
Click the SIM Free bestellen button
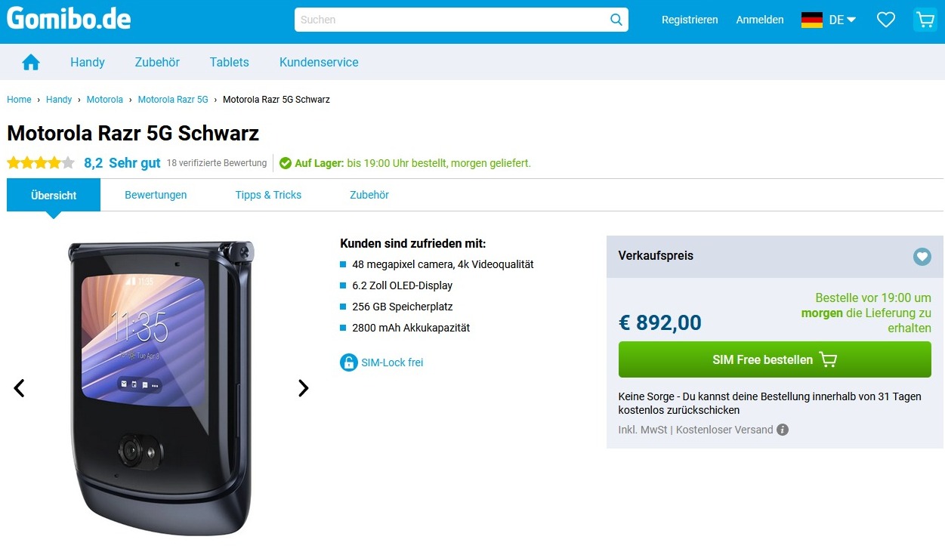coord(775,359)
